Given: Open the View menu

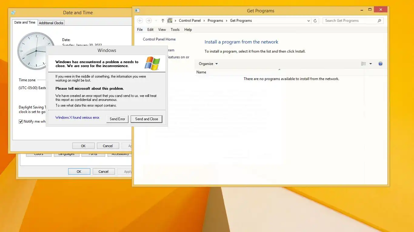Looking at the screenshot, I should pos(162,30).
